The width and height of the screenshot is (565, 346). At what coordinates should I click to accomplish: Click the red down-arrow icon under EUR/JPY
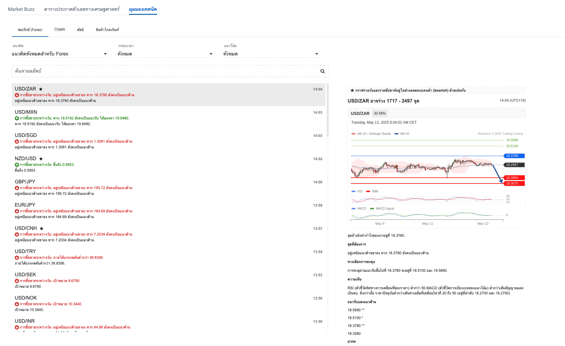click(17, 211)
